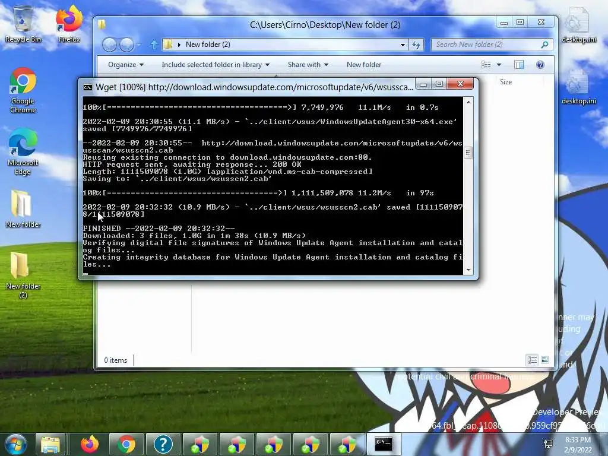The width and height of the screenshot is (608, 456).
Task: Select the Firefox desktop shortcut
Action: point(69,24)
